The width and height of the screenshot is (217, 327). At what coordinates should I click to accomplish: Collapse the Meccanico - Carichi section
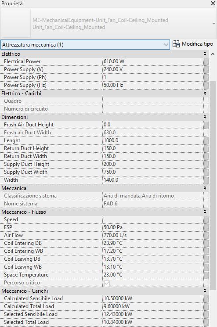pos(205,291)
